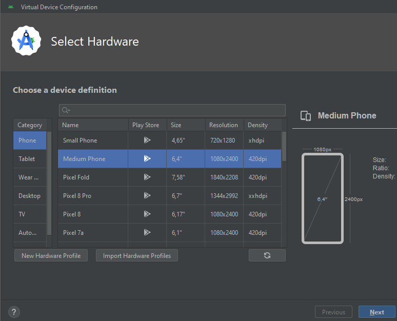397x321 pixels.
Task: Select the Phone category
Action: point(30,141)
